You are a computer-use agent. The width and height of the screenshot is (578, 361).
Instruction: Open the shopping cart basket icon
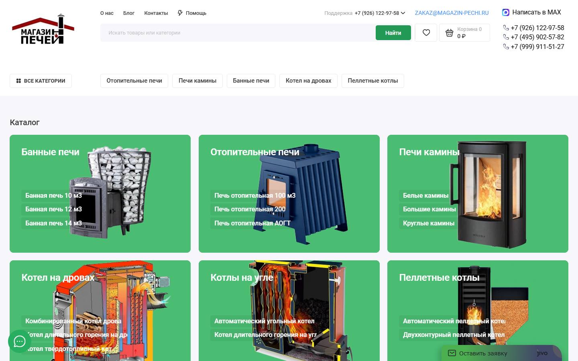(x=449, y=33)
